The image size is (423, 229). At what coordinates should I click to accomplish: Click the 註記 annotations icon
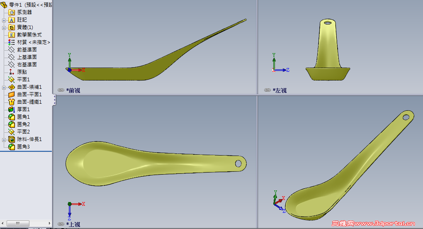(x=11, y=20)
